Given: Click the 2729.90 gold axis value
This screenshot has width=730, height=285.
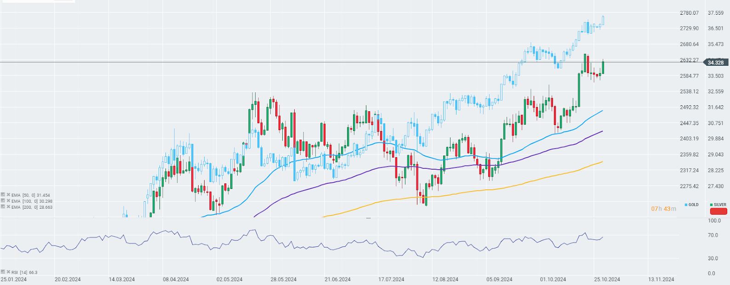Looking at the screenshot, I should click(689, 28).
